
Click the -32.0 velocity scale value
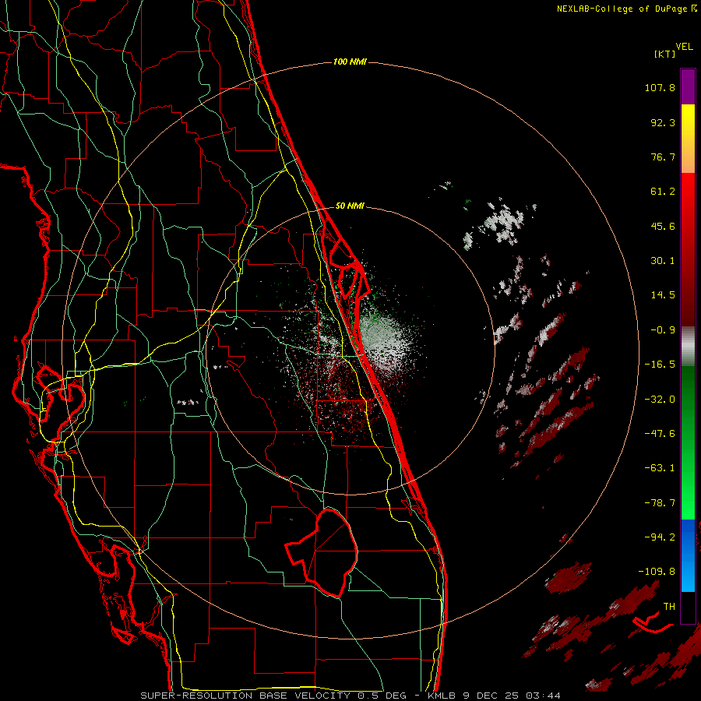pos(660,400)
